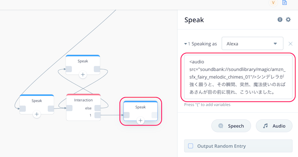Click the document icon in top bar
Viewport: 298px width, 157px height.
coord(285,3)
